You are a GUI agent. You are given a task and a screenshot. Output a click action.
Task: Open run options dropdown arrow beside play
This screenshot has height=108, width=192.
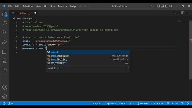178,13
